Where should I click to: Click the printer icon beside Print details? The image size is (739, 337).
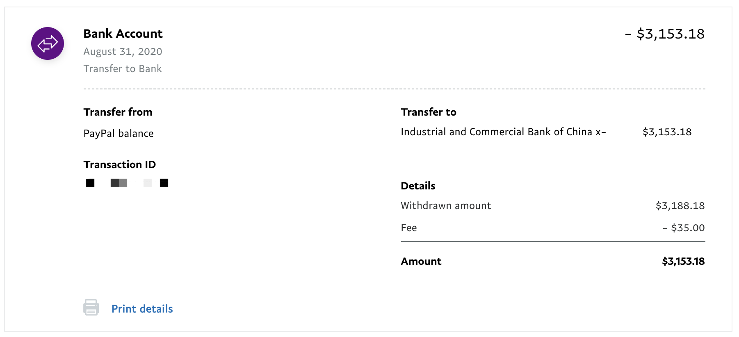coord(91,307)
